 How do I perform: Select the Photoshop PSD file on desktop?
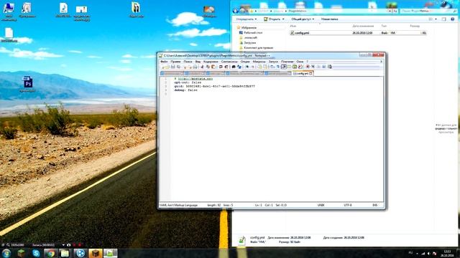tap(27, 85)
